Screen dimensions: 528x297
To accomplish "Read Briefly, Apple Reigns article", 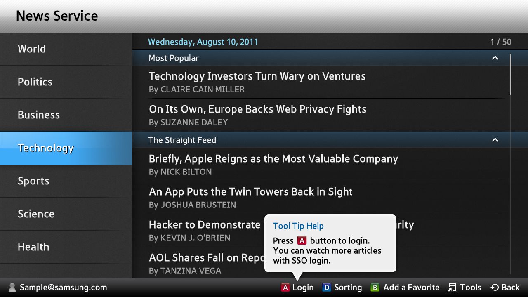I will pos(318,165).
